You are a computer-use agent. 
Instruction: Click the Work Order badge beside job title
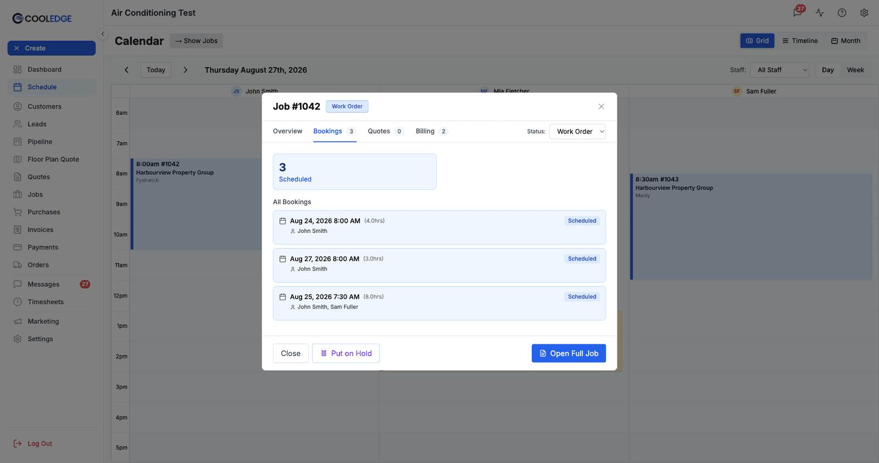347,106
